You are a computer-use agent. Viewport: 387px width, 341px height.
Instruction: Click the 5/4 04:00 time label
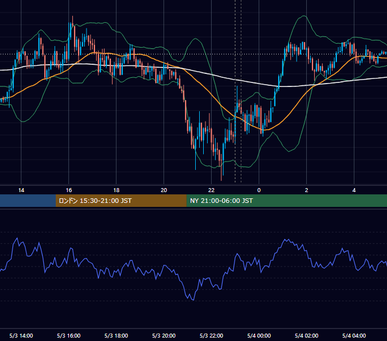[354, 335]
